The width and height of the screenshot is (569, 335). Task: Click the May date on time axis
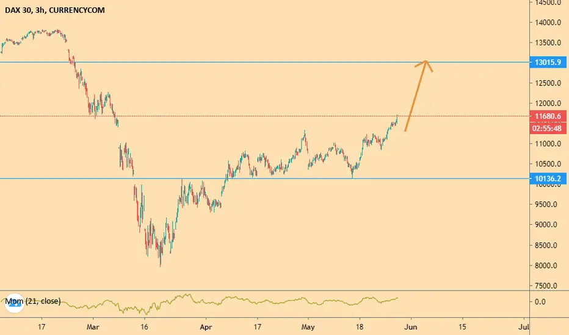(308, 327)
